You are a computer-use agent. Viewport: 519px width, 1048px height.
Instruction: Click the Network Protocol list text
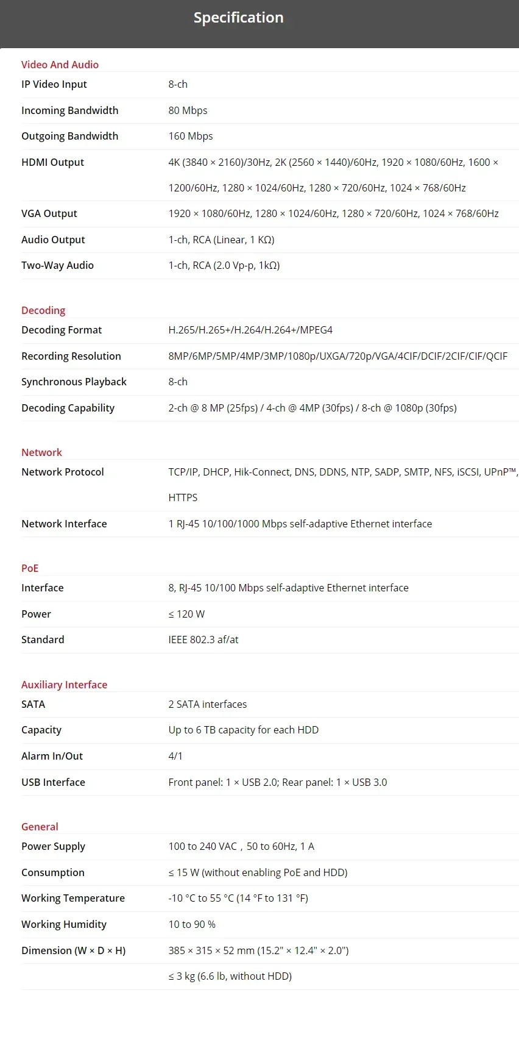click(342, 472)
